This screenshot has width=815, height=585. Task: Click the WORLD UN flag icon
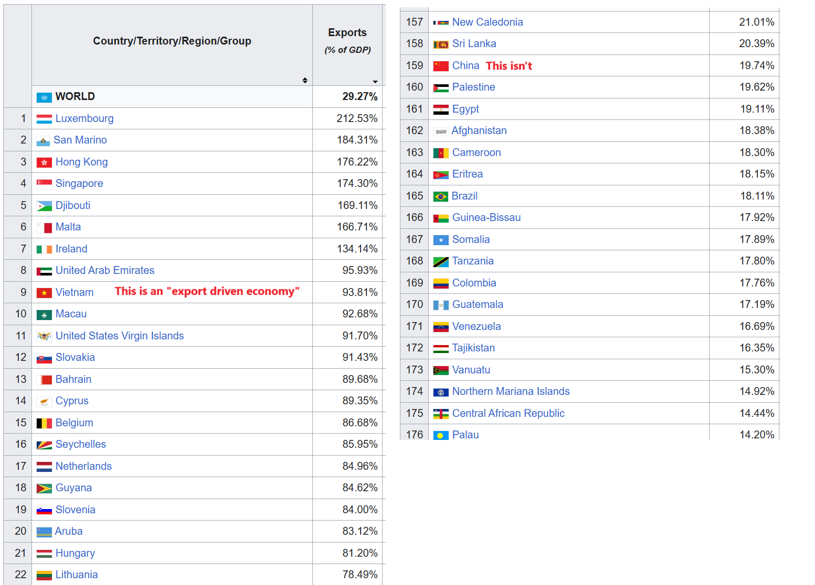[x=44, y=97]
